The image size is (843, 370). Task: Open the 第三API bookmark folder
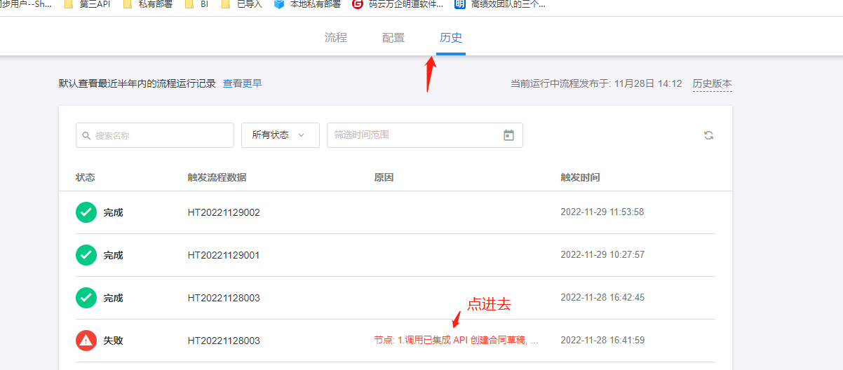point(87,4)
